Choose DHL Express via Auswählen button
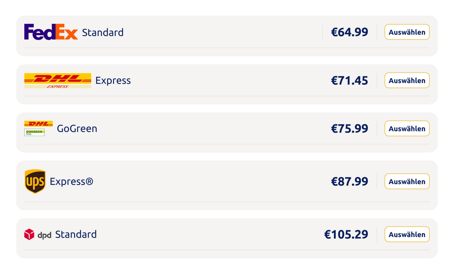 [407, 81]
